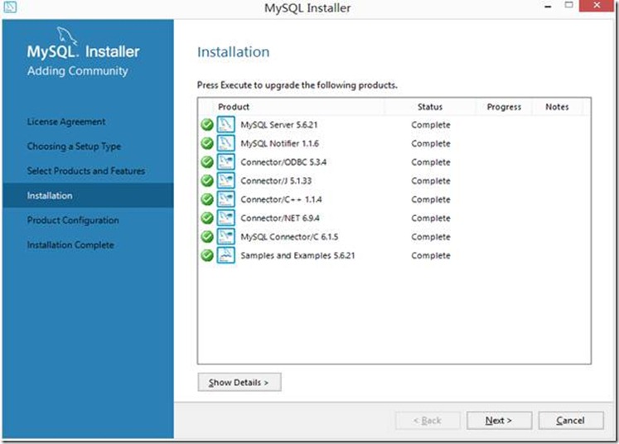619x444 pixels.
Task: Minimize the MySQL Installer window
Action: (x=548, y=7)
